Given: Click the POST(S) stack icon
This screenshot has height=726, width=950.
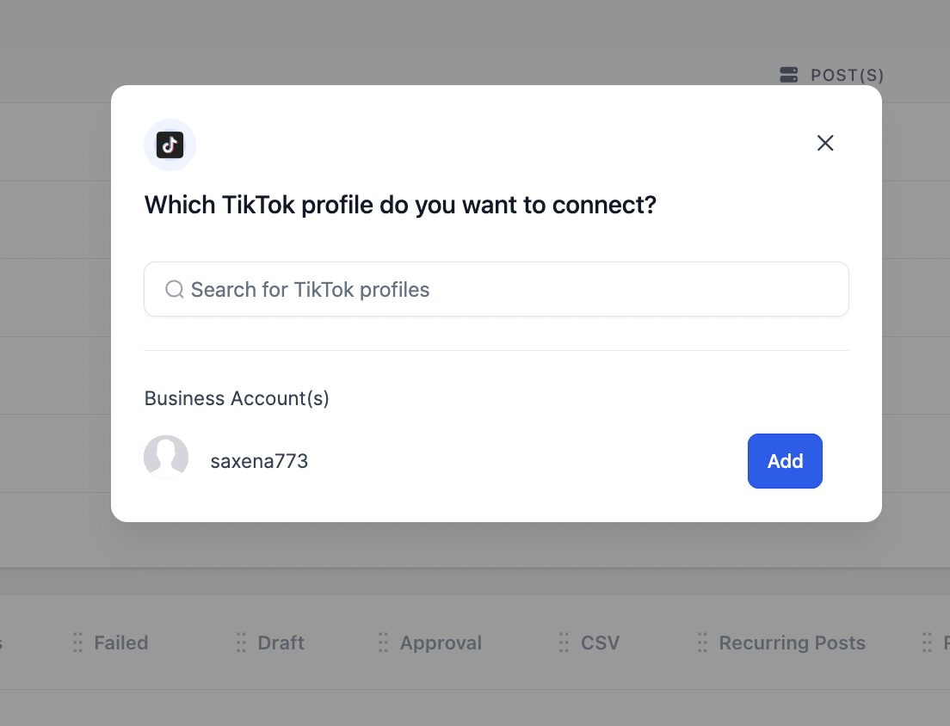Looking at the screenshot, I should click(789, 75).
